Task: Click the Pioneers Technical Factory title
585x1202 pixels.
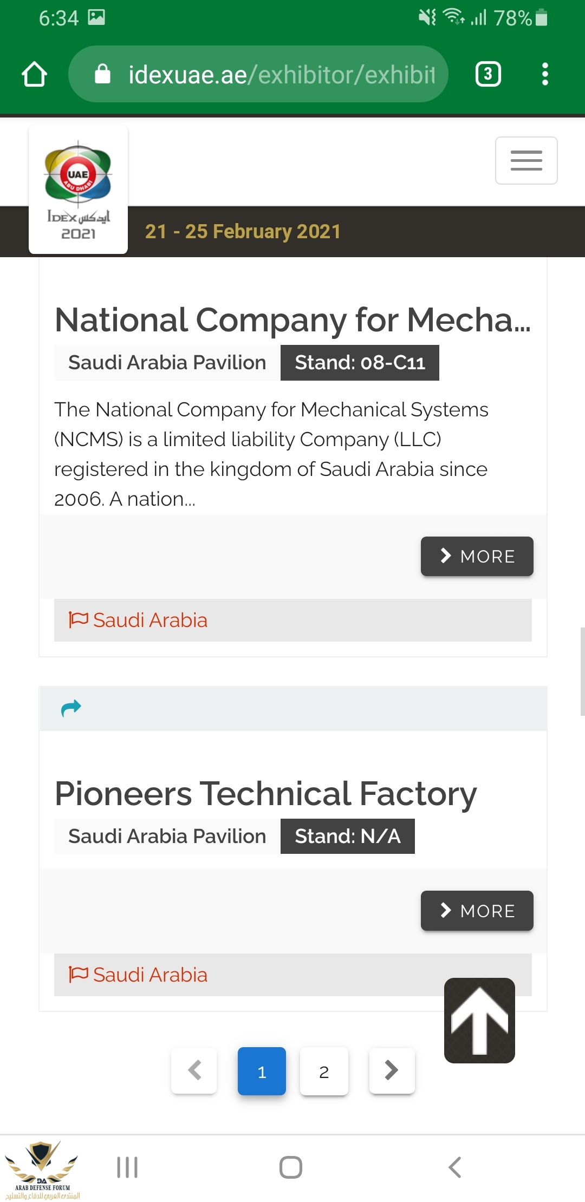Action: coord(266,794)
